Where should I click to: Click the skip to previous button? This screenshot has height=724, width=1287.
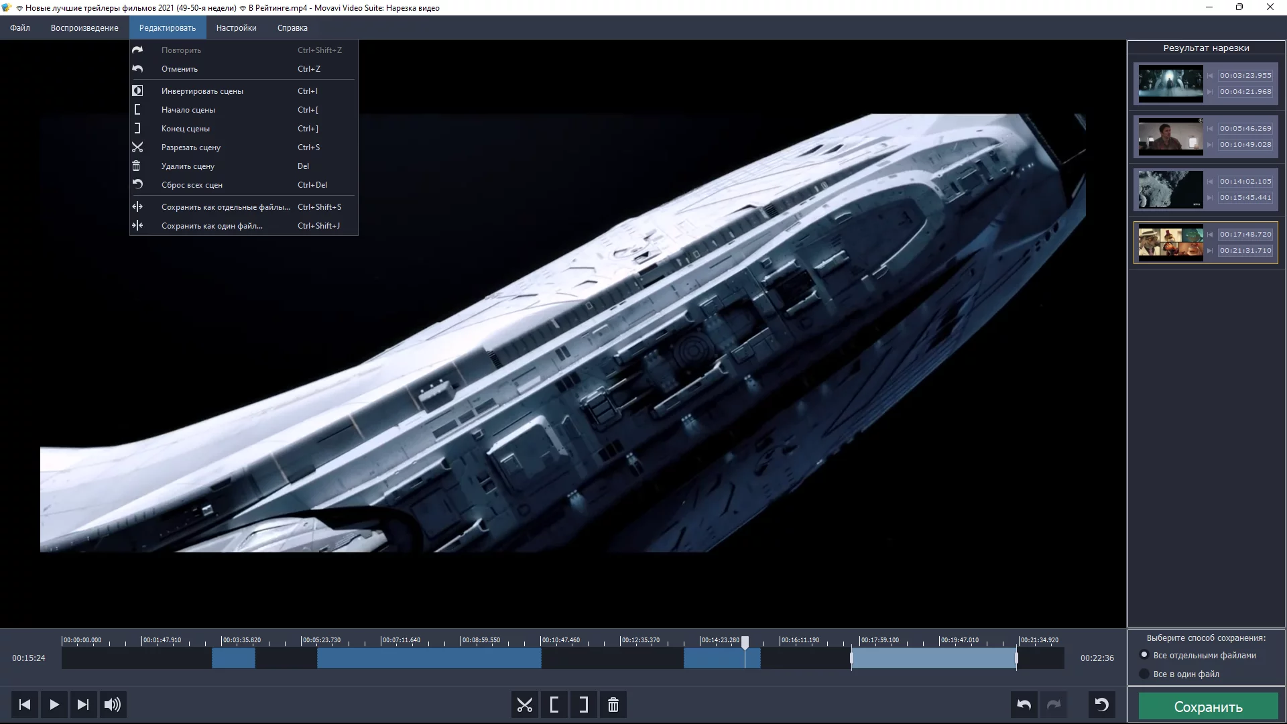tap(25, 705)
